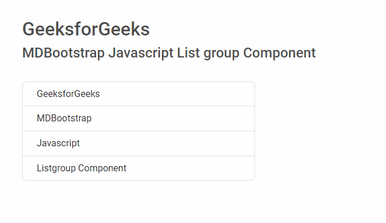Click the words List group in the subheading

(208, 53)
